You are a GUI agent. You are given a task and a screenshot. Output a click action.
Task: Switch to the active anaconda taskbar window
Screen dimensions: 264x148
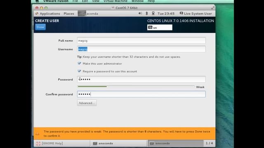point(175,143)
